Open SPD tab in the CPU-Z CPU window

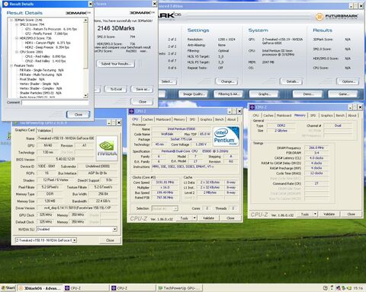click(192, 119)
